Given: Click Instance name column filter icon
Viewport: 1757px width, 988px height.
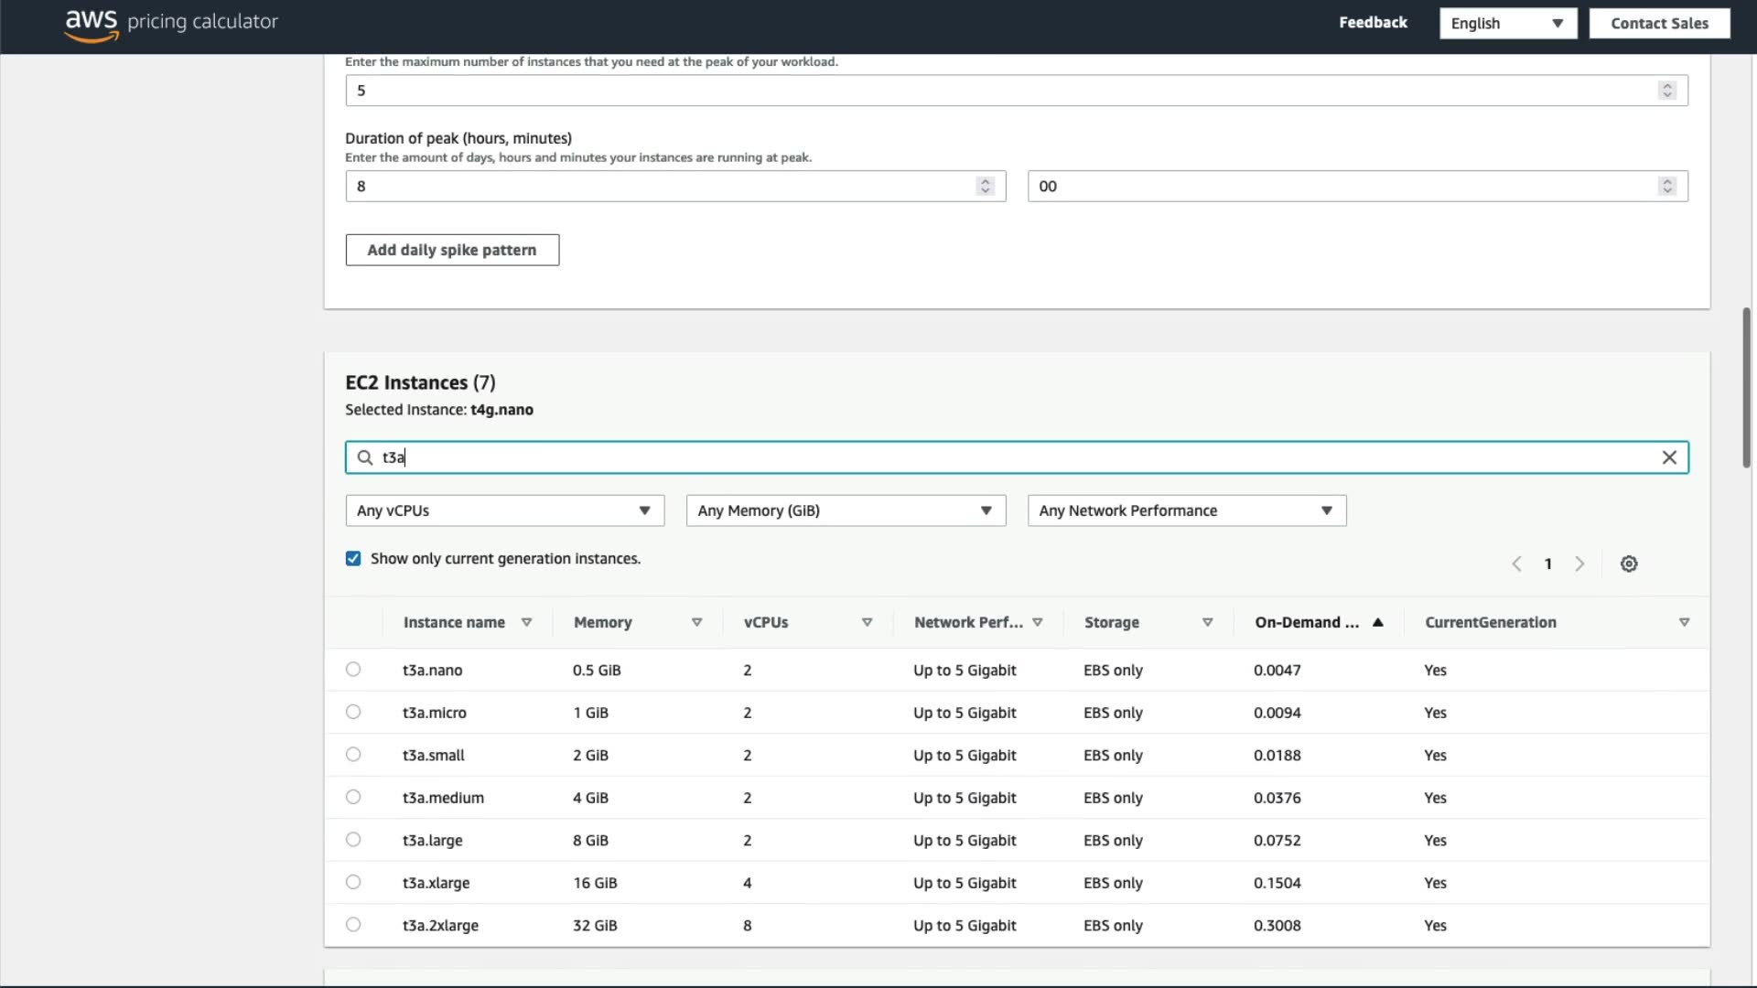Looking at the screenshot, I should click(526, 622).
